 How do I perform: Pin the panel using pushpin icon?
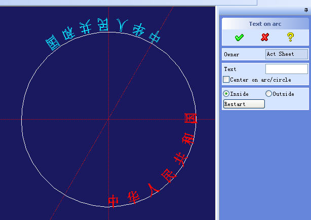(306, 10)
